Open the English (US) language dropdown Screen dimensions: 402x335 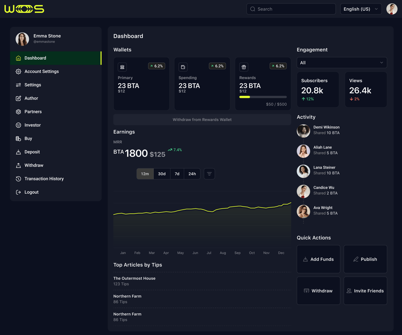click(x=361, y=9)
